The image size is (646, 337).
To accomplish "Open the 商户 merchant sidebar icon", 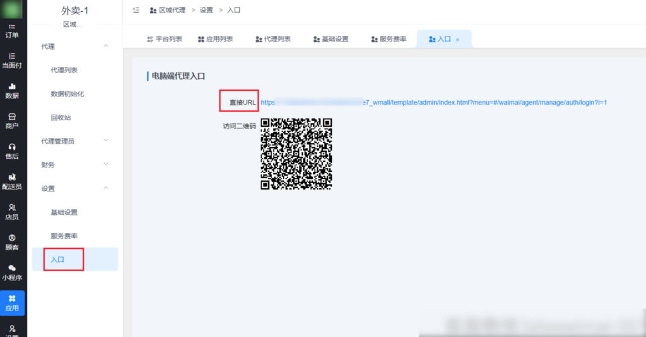I will click(x=12, y=122).
